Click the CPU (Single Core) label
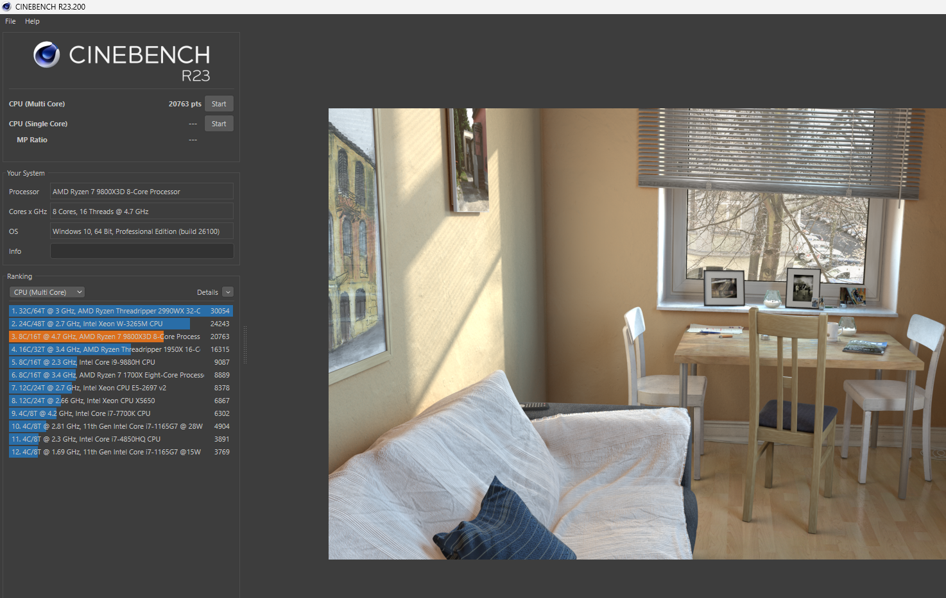Screen dimensions: 946x598 [38, 124]
